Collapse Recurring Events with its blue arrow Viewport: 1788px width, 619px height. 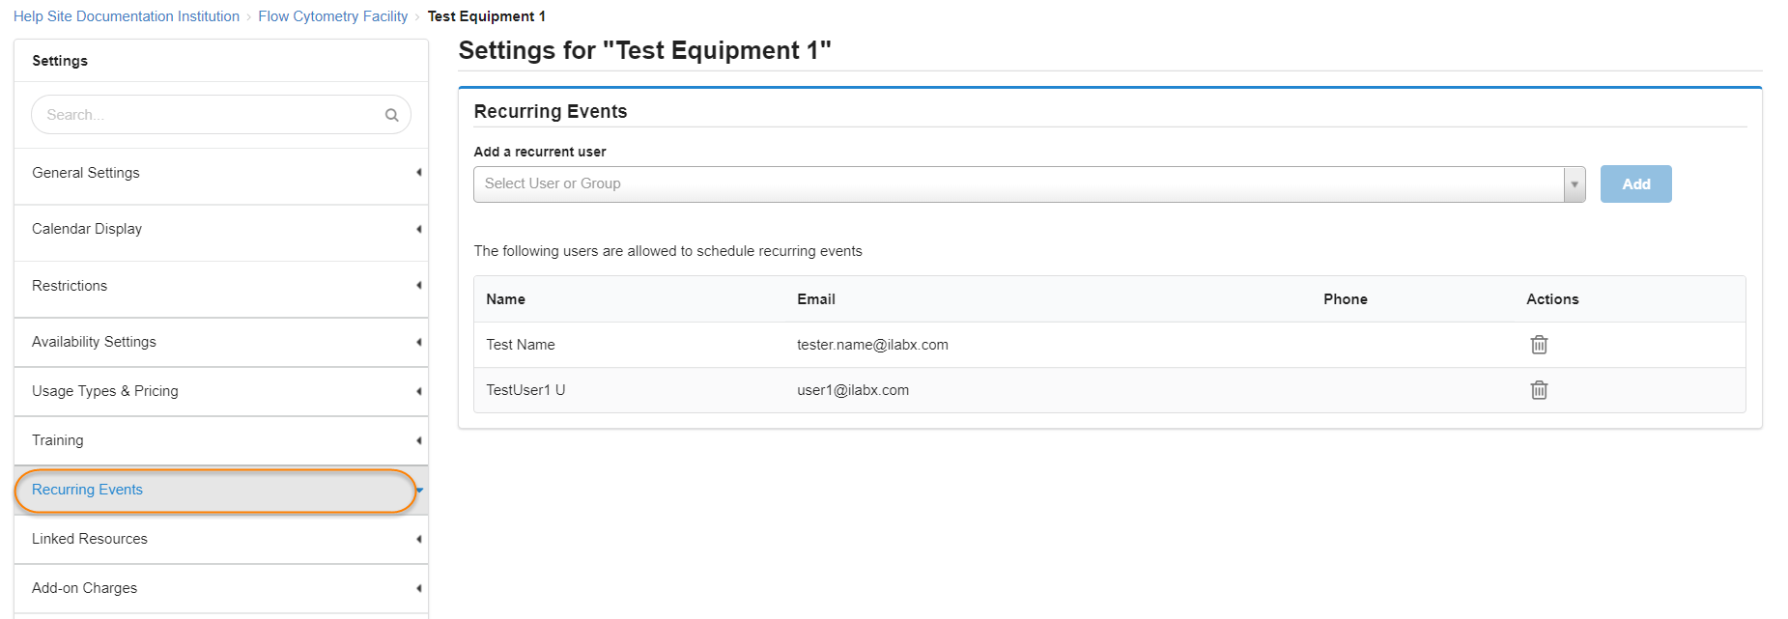[x=420, y=491]
